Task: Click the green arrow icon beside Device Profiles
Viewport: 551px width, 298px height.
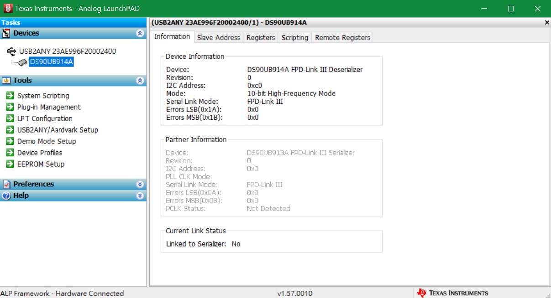Action: (x=10, y=152)
